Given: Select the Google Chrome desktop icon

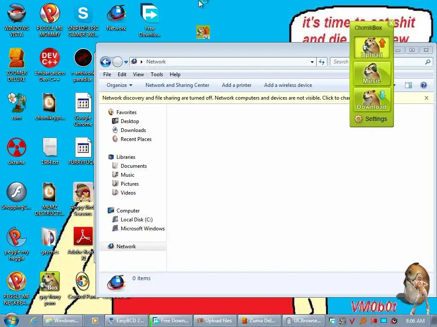Looking at the screenshot, I should click(x=83, y=109).
